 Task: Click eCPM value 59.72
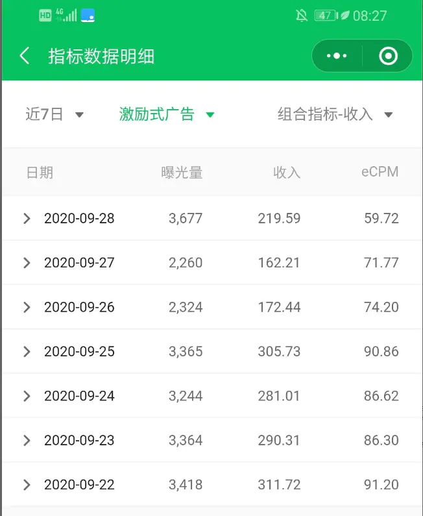click(x=381, y=218)
